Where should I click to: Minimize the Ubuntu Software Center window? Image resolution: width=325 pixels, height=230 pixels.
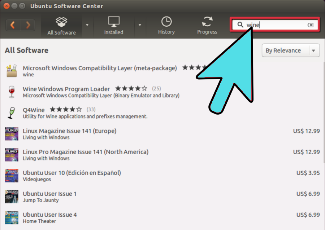(x=14, y=6)
